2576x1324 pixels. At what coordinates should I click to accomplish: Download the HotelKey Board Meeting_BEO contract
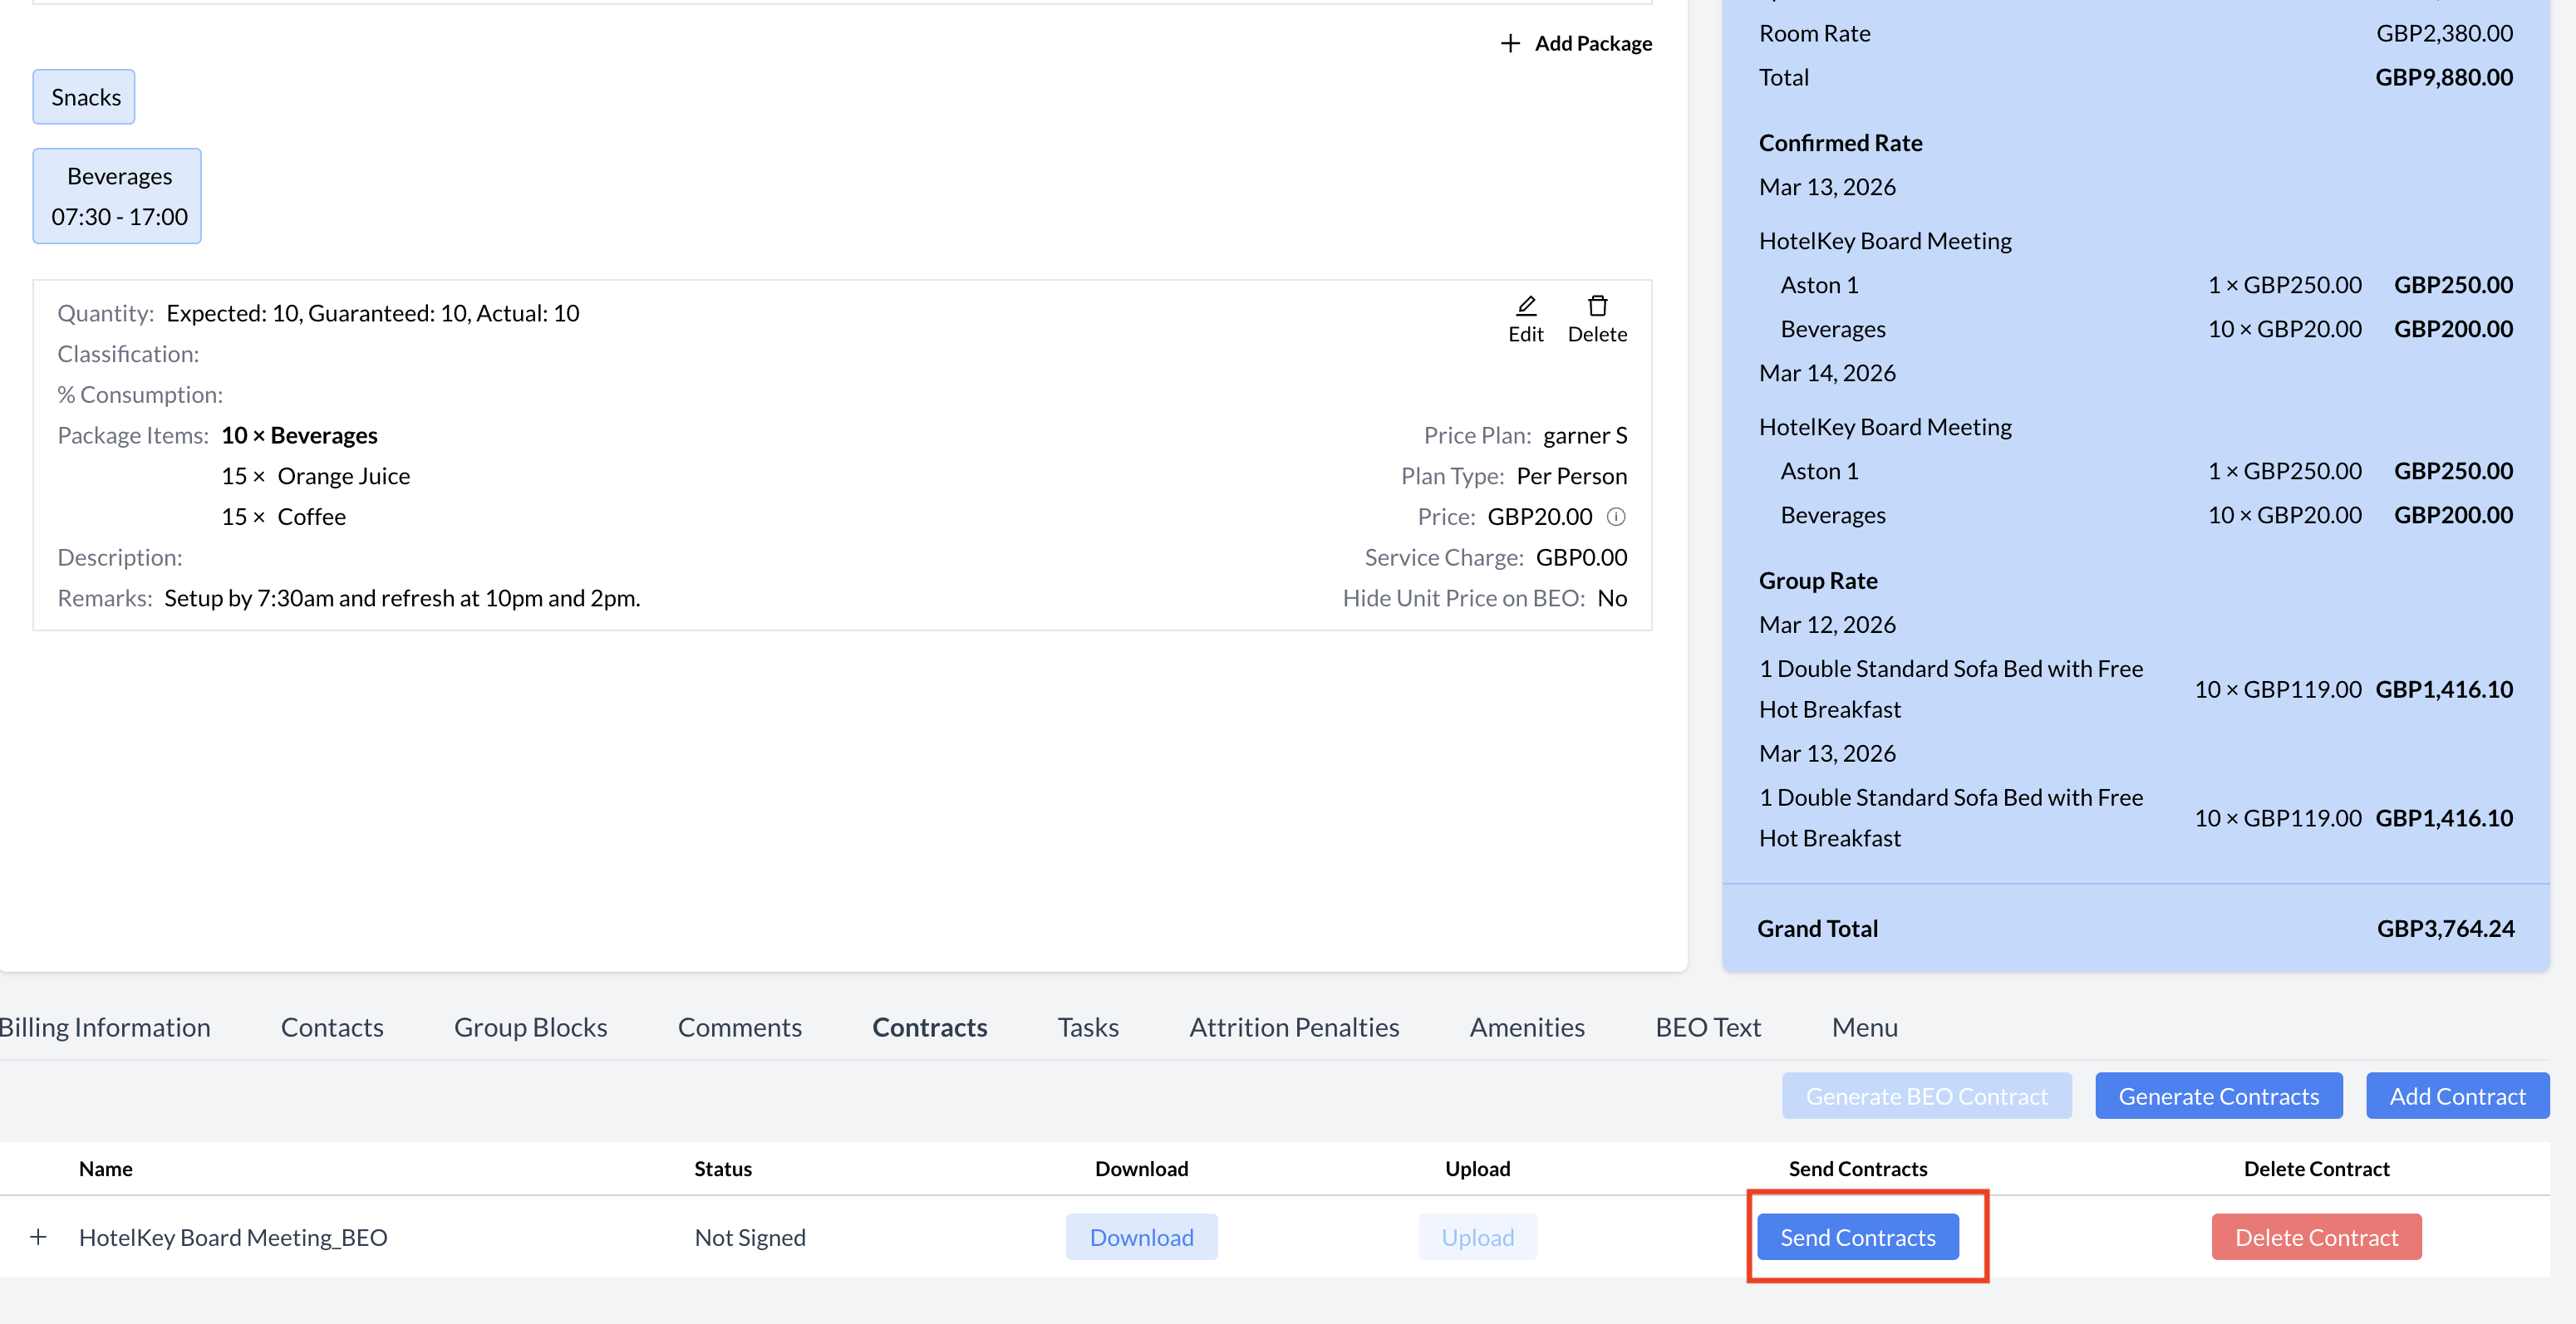coord(1141,1237)
